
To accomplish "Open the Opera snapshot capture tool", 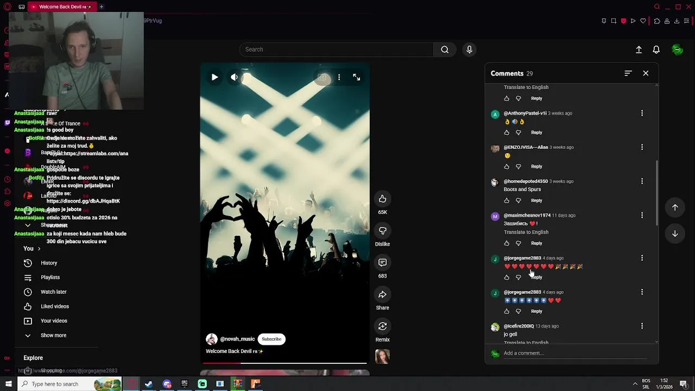I will tap(614, 21).
